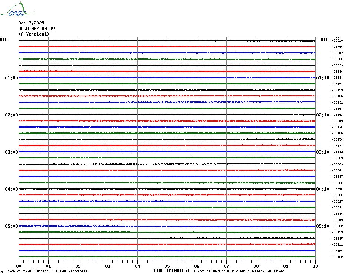345x276 pixels.
Task: Click the 00 minute tick on bottom axis
Action: pos(19,266)
